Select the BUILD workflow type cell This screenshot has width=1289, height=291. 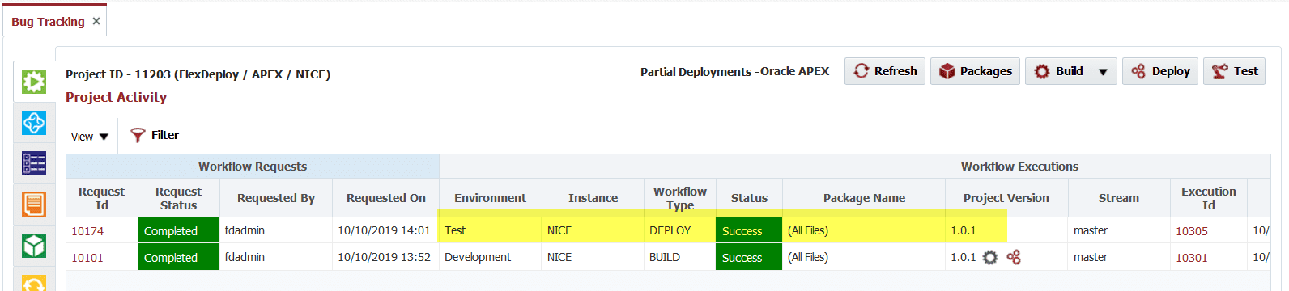click(680, 257)
